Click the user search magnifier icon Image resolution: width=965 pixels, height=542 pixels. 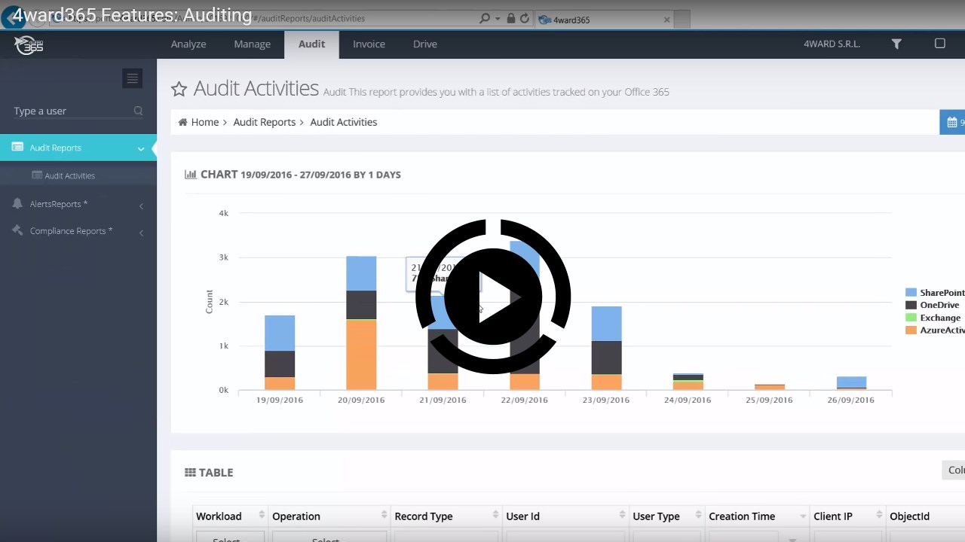tap(138, 111)
